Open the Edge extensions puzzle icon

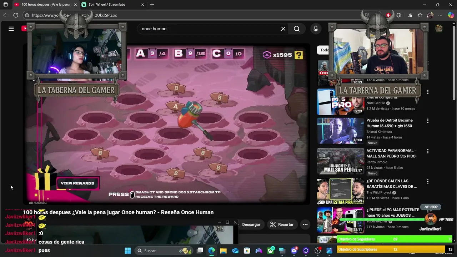[x=399, y=15]
